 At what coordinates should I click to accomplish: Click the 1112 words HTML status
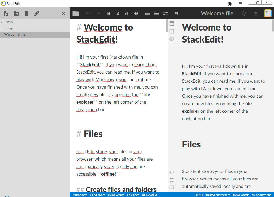(x=241, y=195)
